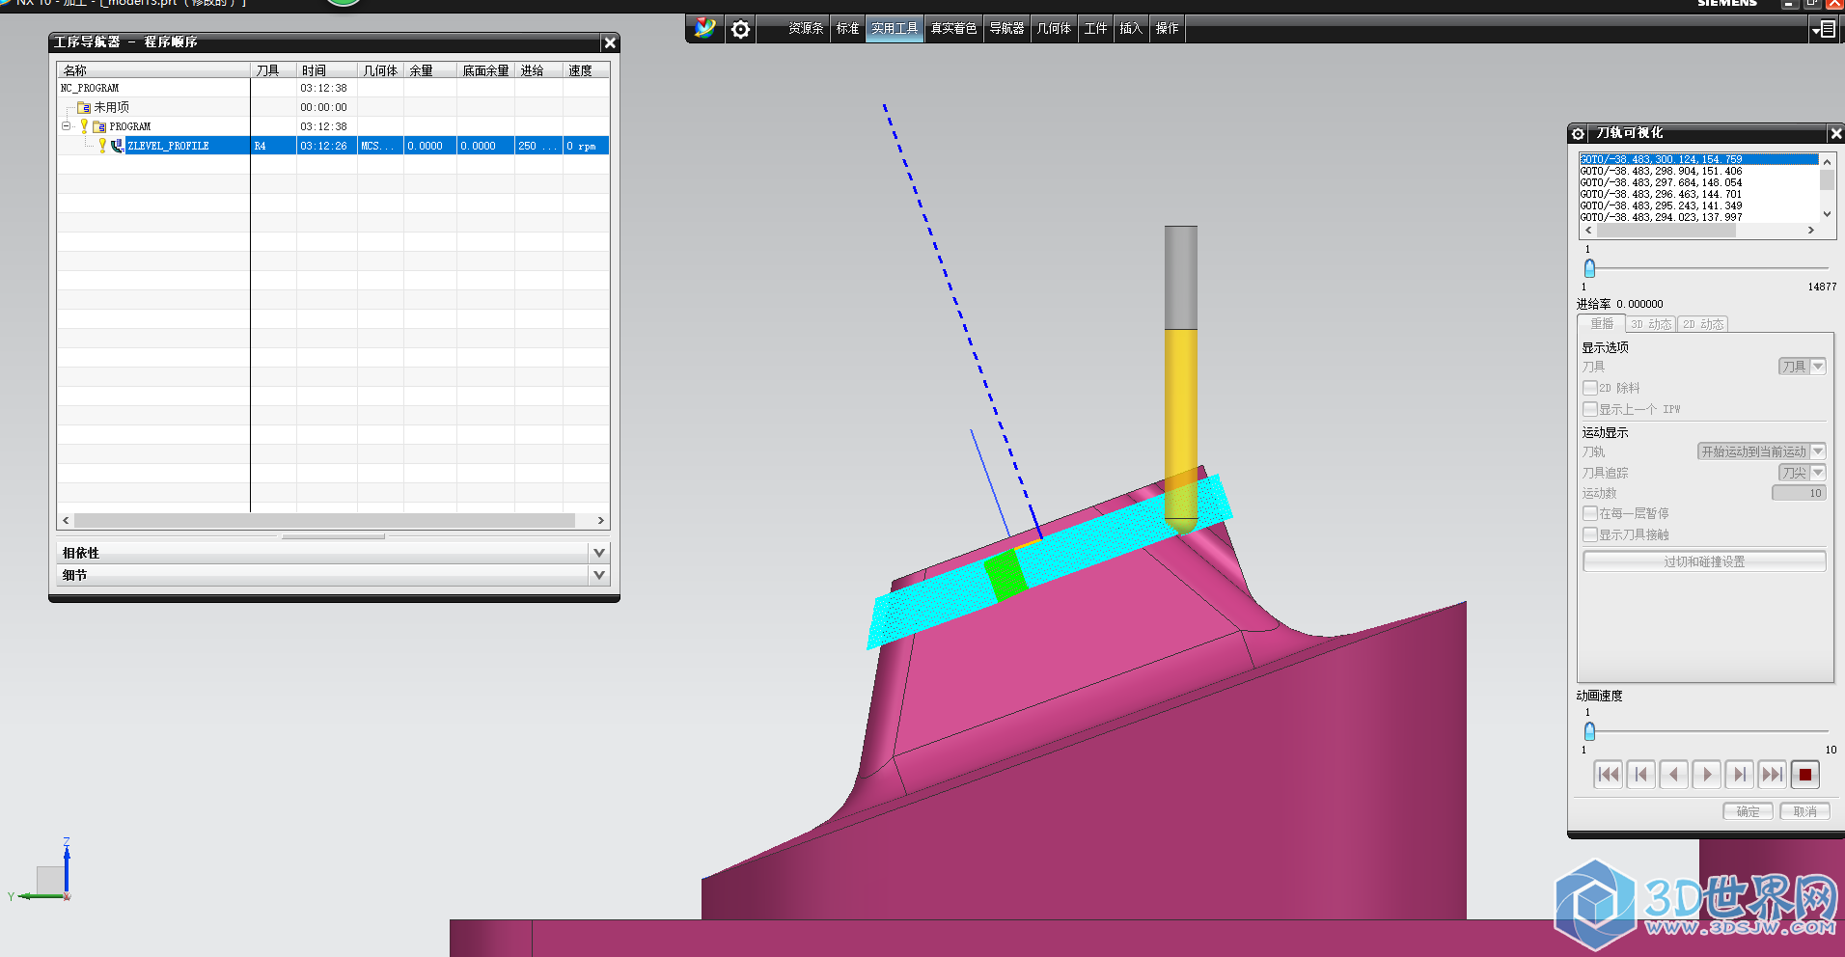Close the 工序导航器 panel
This screenshot has width=1845, height=957.
(610, 42)
